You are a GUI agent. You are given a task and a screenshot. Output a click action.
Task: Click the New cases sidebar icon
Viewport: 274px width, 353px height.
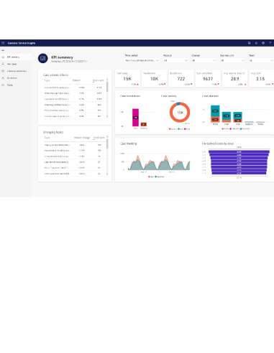point(3,64)
